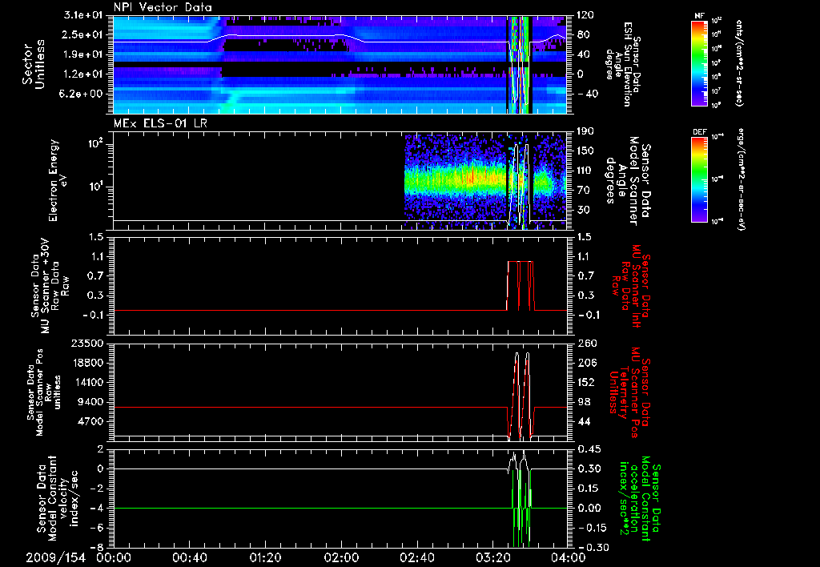Click the 'Sector Unitless' axis label
Screen dimensions: 820x567
tap(34, 64)
